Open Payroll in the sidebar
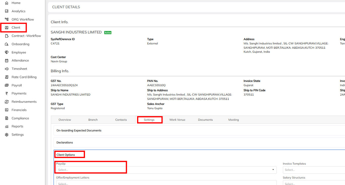 pyautogui.click(x=17, y=85)
